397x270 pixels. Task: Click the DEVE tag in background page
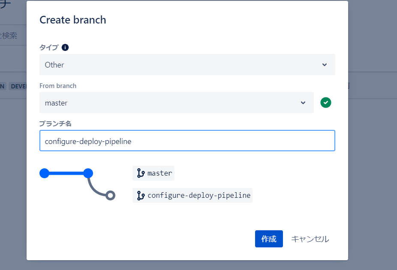(18, 86)
